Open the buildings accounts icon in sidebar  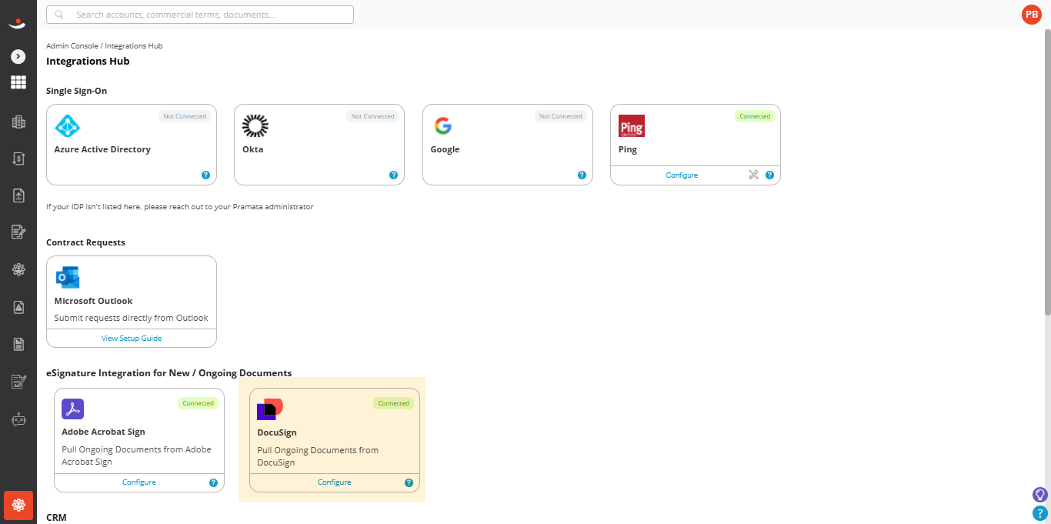pos(18,122)
